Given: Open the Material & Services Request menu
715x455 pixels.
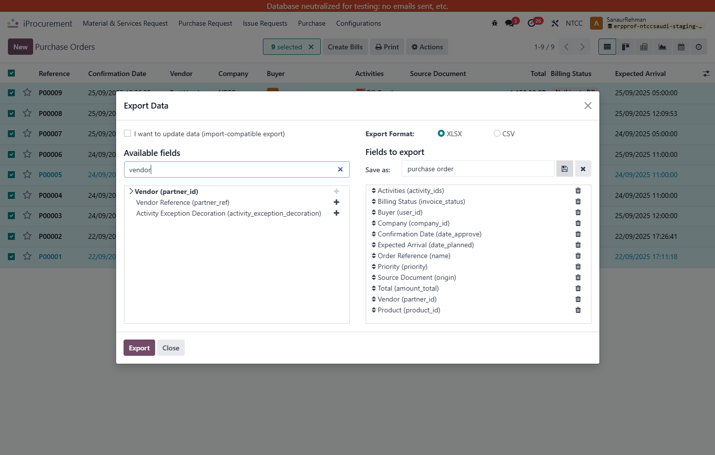Looking at the screenshot, I should click(x=125, y=23).
